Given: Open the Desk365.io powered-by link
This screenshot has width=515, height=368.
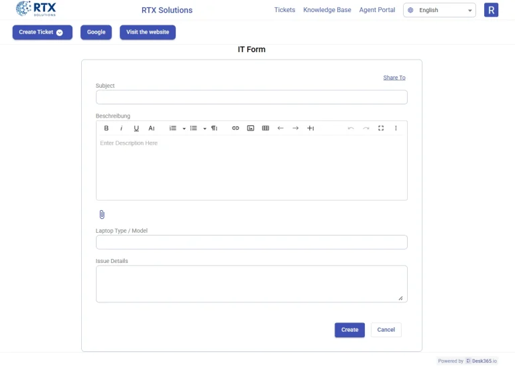Looking at the screenshot, I should tap(481, 361).
